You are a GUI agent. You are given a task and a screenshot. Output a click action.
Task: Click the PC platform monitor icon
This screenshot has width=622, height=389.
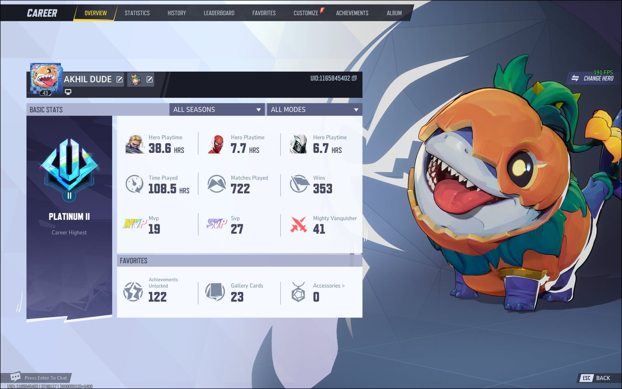68,92
